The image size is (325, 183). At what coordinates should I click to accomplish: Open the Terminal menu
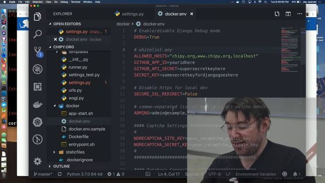76,2
